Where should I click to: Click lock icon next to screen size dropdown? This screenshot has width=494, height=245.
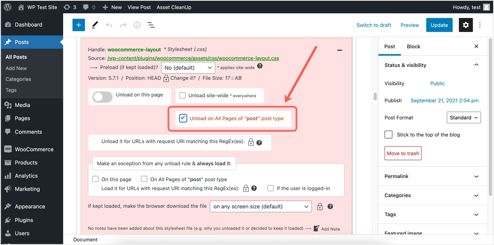point(320,206)
